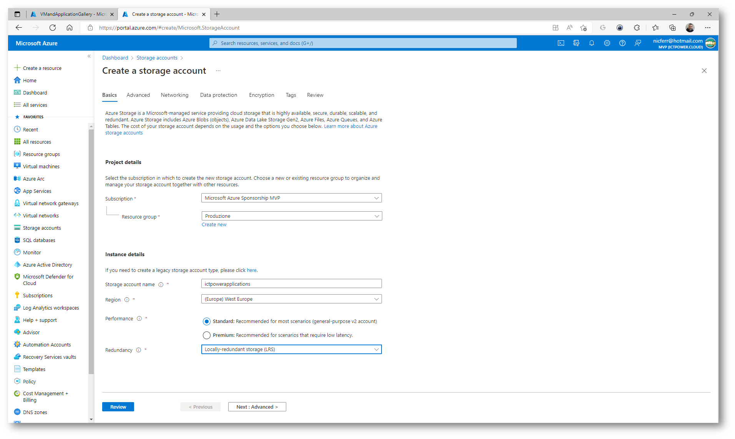Click Storage accounts breadcrumb link
Viewport: 735px width, 439px height.
(x=157, y=58)
